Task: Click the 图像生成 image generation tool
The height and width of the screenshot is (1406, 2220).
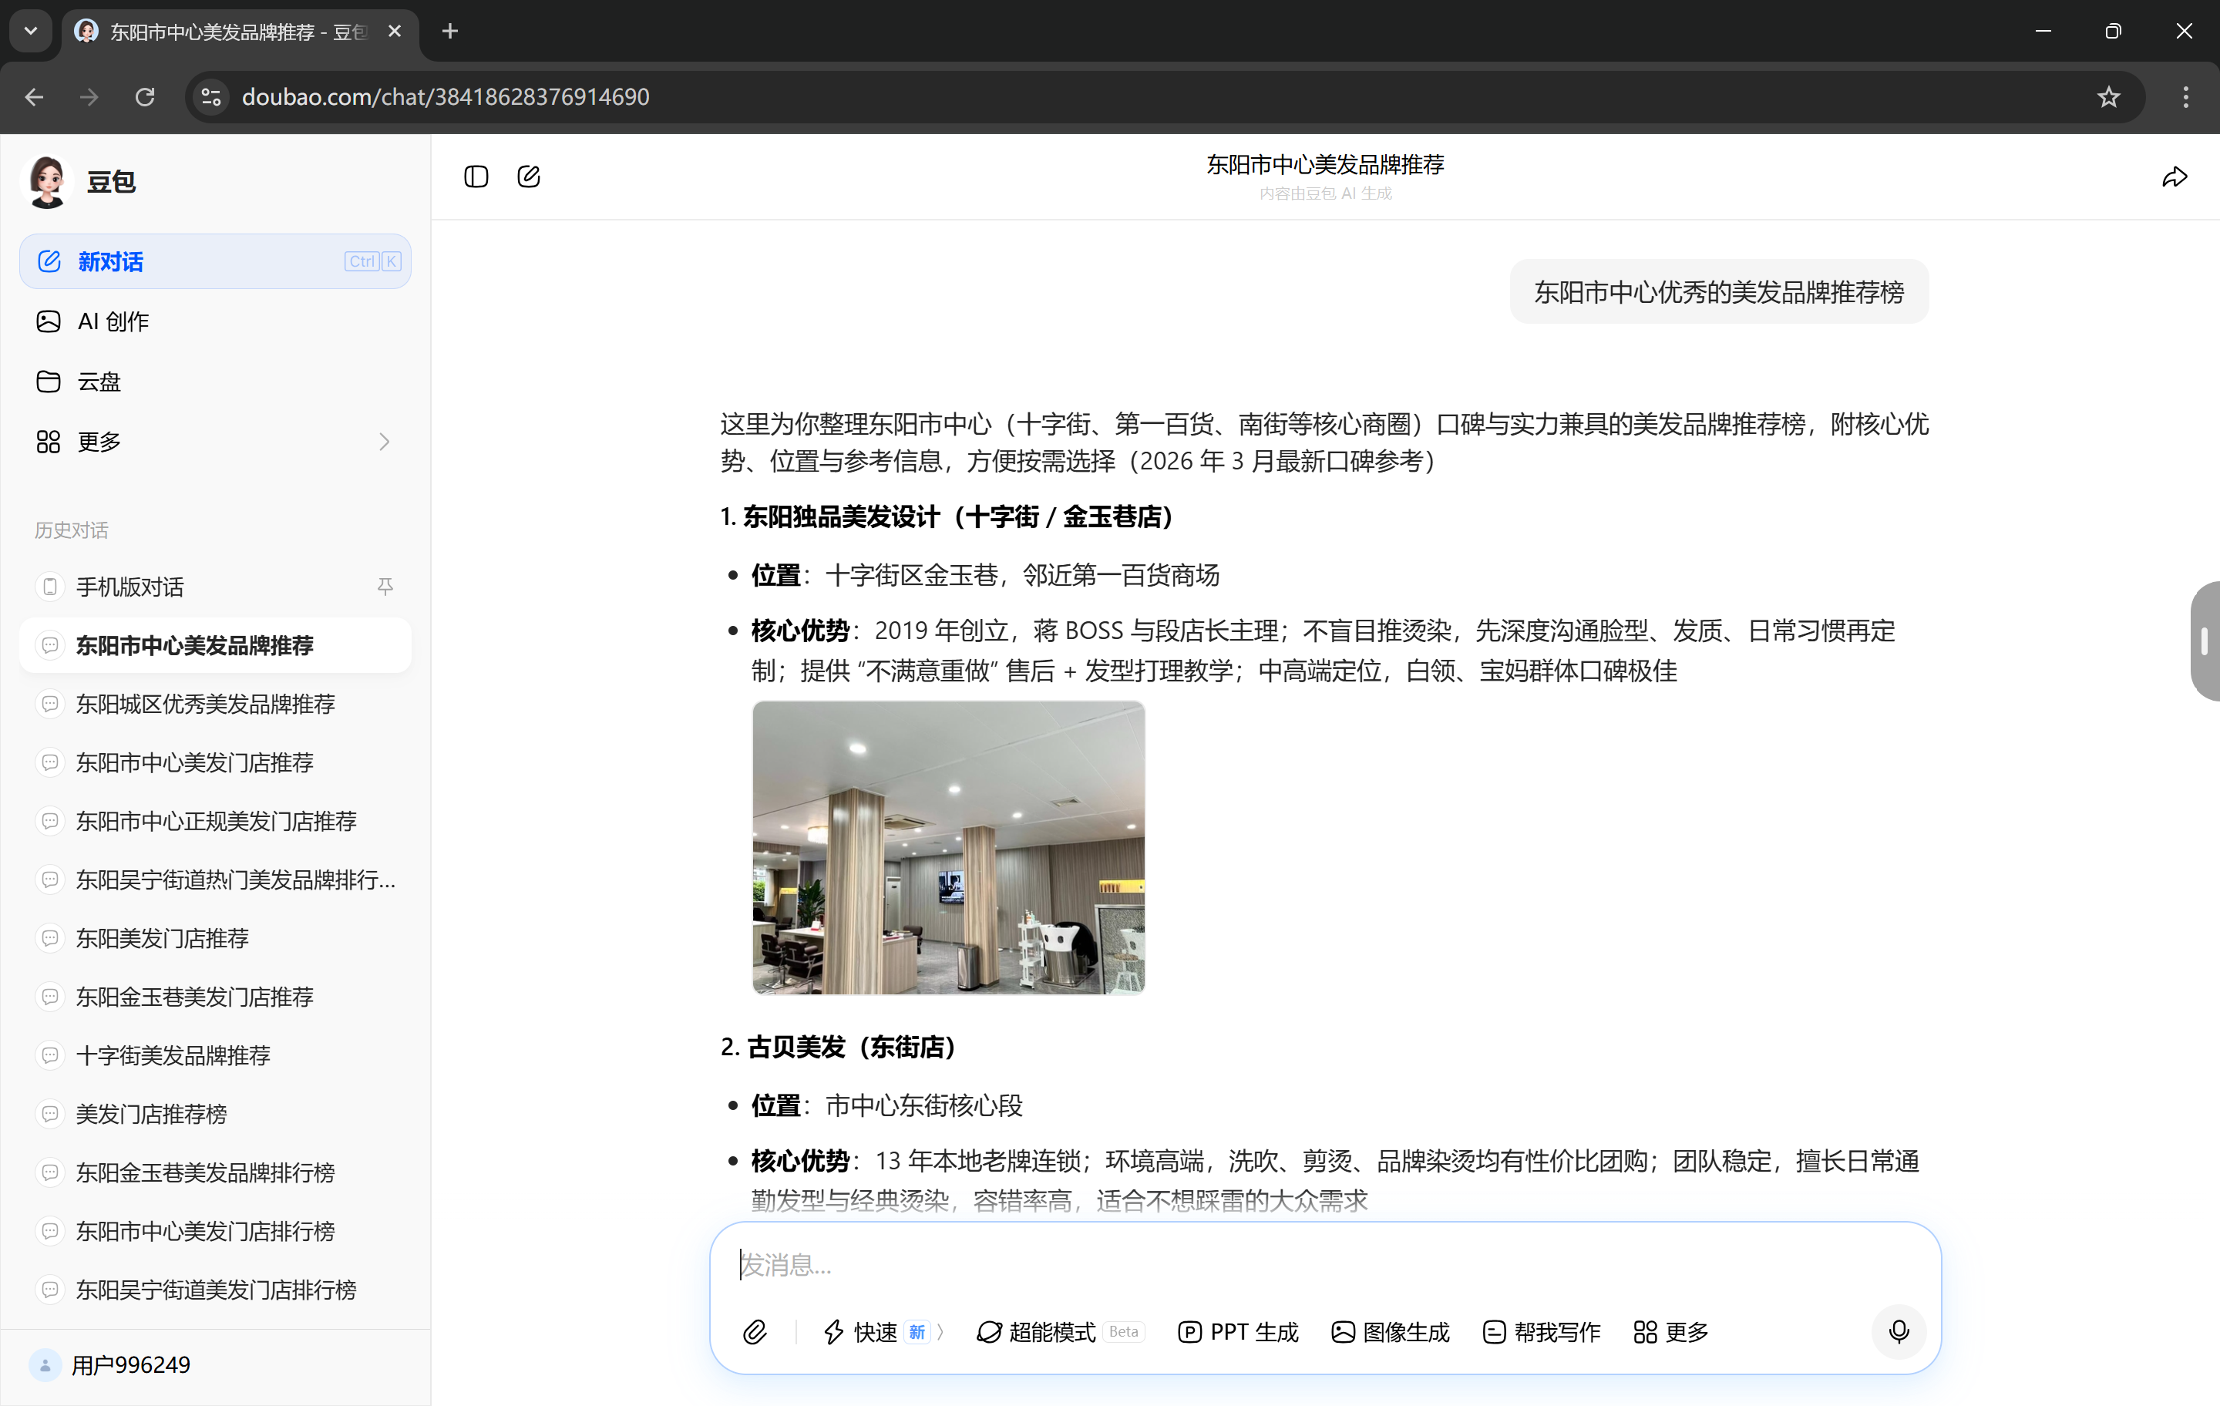Action: coord(1391,1332)
